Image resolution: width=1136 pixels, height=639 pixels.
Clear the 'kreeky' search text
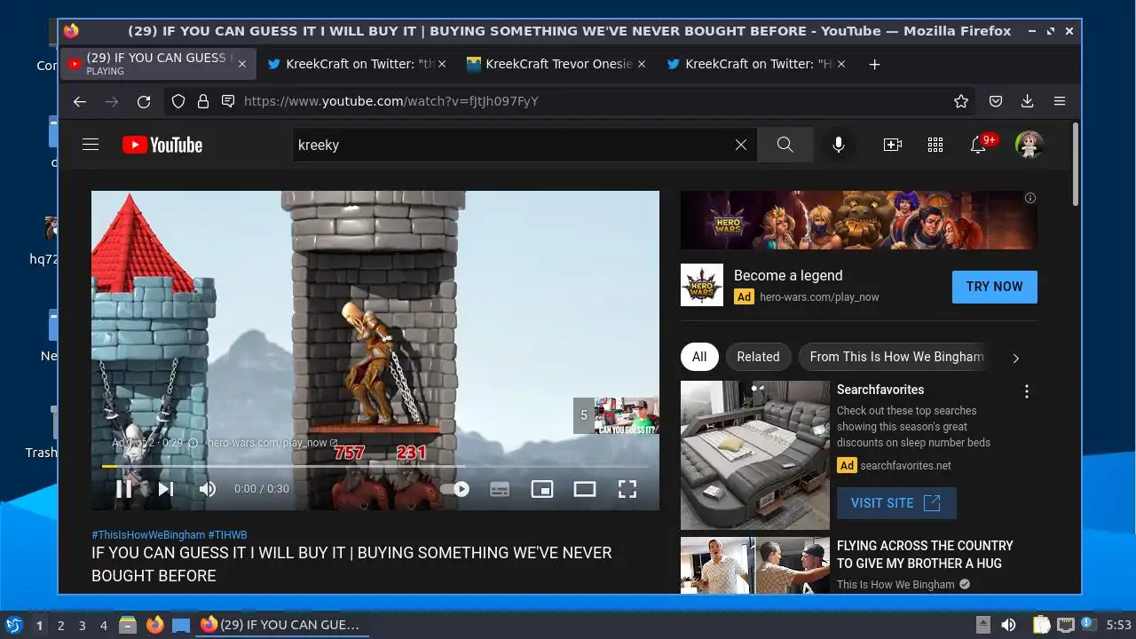[741, 145]
